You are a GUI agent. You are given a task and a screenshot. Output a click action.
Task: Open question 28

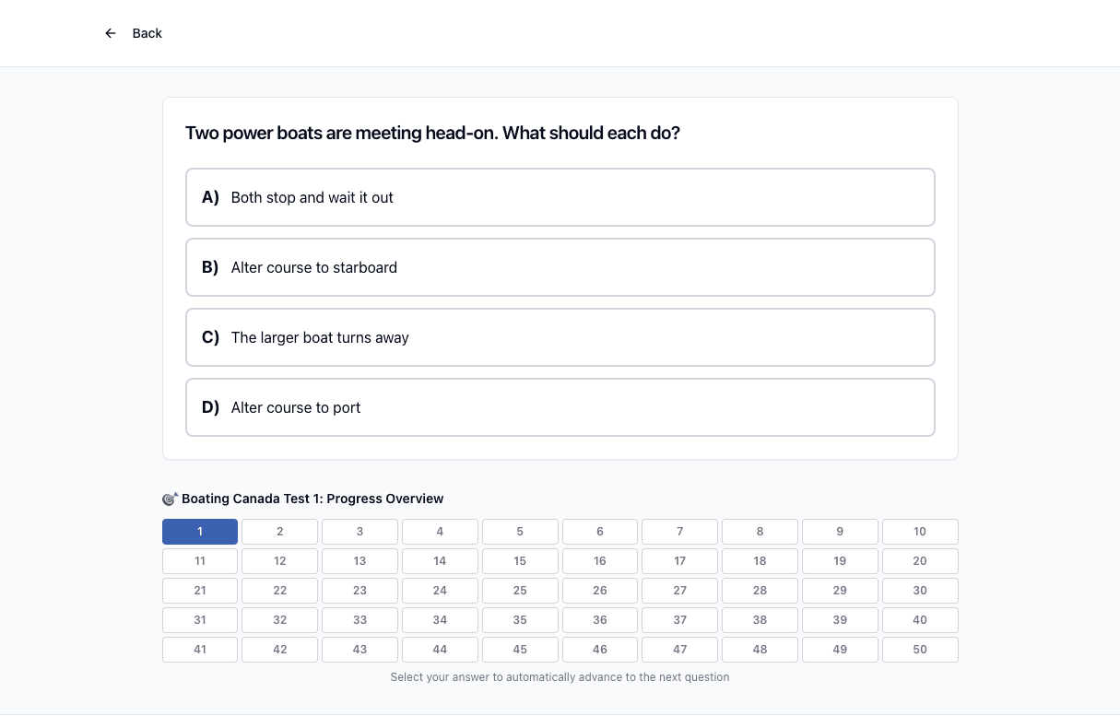(760, 591)
